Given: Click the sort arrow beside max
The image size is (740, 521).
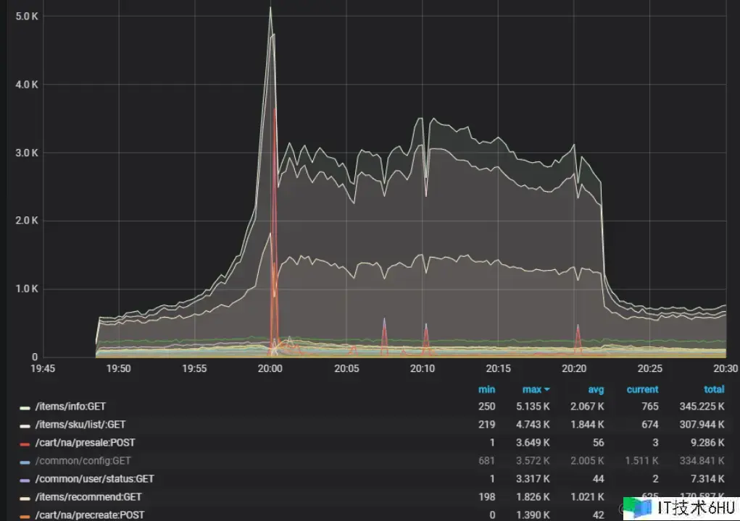Looking at the screenshot, I should pos(546,390).
